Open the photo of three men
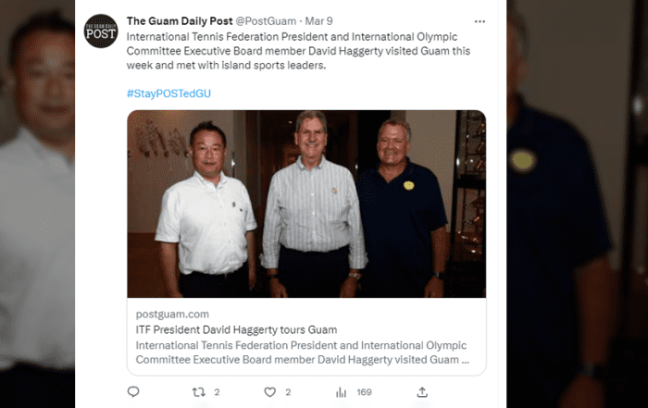The height and width of the screenshot is (408, 648). (306, 204)
